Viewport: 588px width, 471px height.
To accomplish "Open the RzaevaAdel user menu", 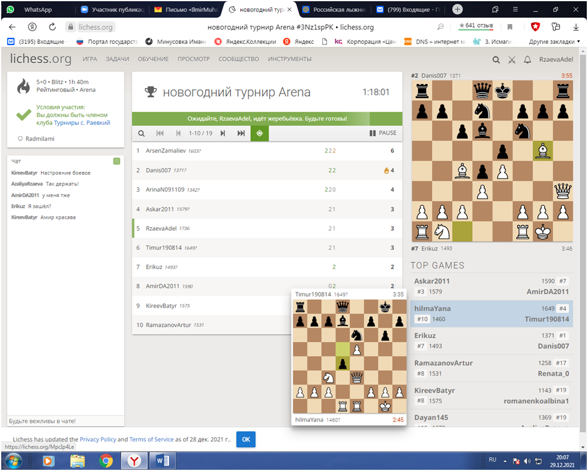I will (x=556, y=59).
